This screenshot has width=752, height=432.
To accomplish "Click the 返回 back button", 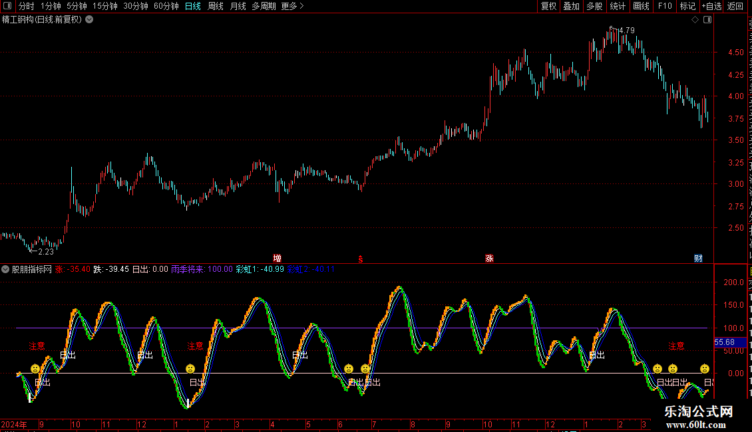I will tap(735, 6).
